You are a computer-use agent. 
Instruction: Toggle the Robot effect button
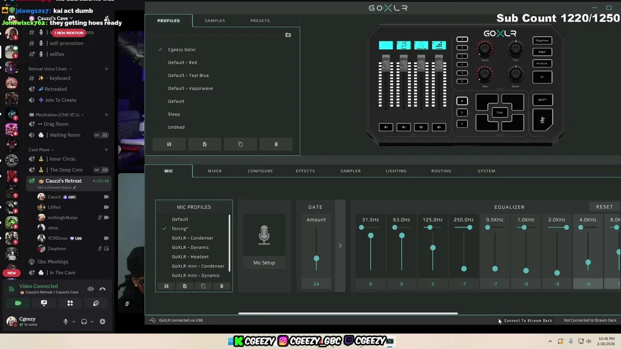tap(542, 52)
